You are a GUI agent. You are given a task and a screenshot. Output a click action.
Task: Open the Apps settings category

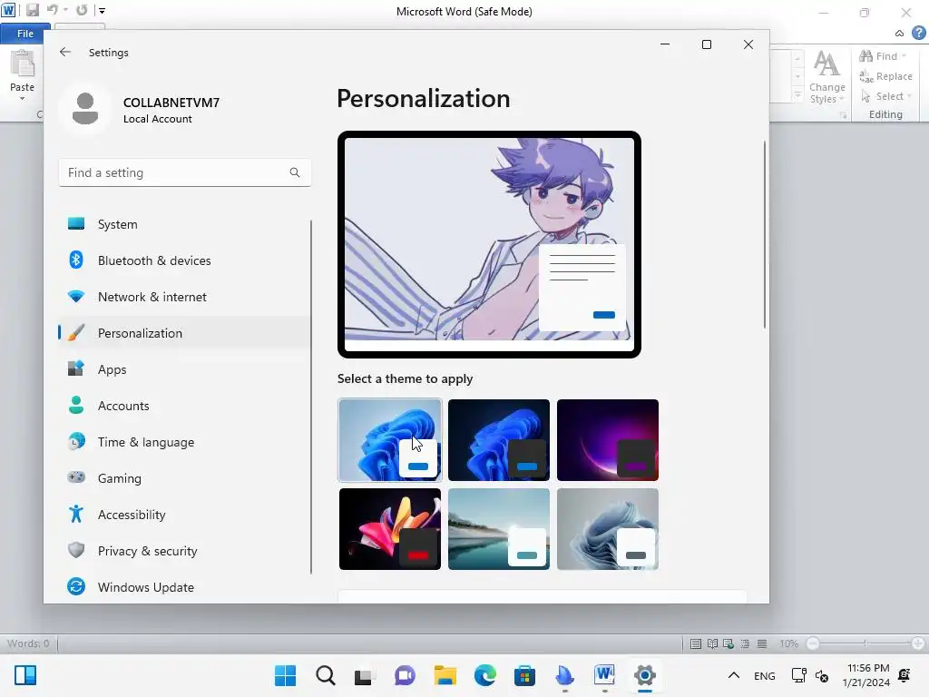pos(184,370)
